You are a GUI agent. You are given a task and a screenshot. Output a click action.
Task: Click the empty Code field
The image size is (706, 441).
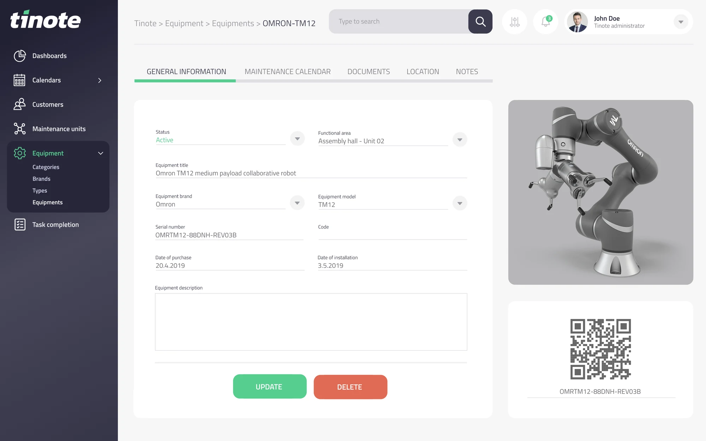pos(393,235)
